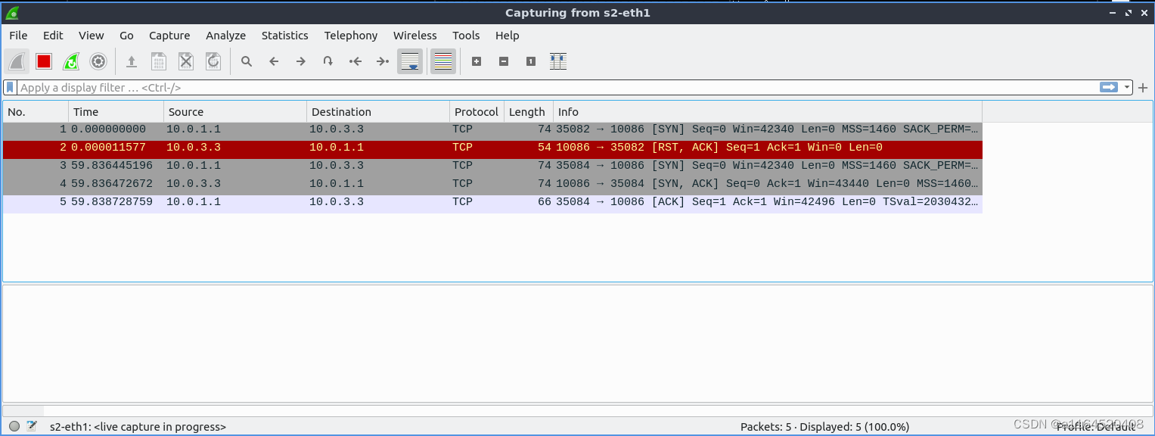
Task: Open the View menu
Action: pos(92,36)
